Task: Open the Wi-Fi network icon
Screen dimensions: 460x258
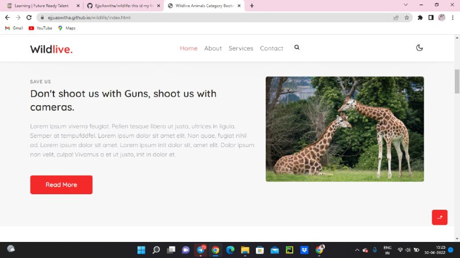Action: 400,250
